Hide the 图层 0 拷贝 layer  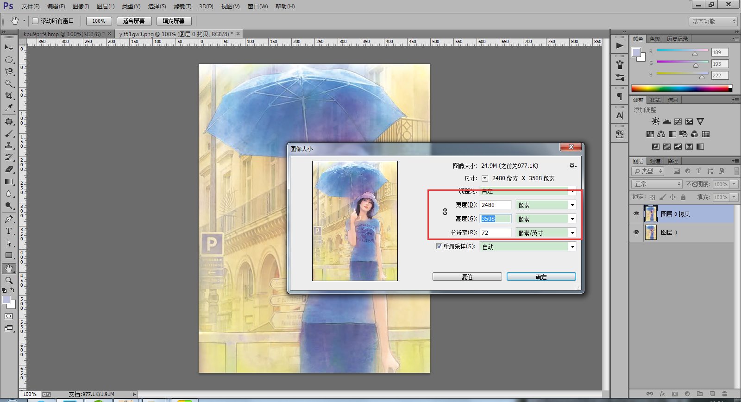(636, 214)
